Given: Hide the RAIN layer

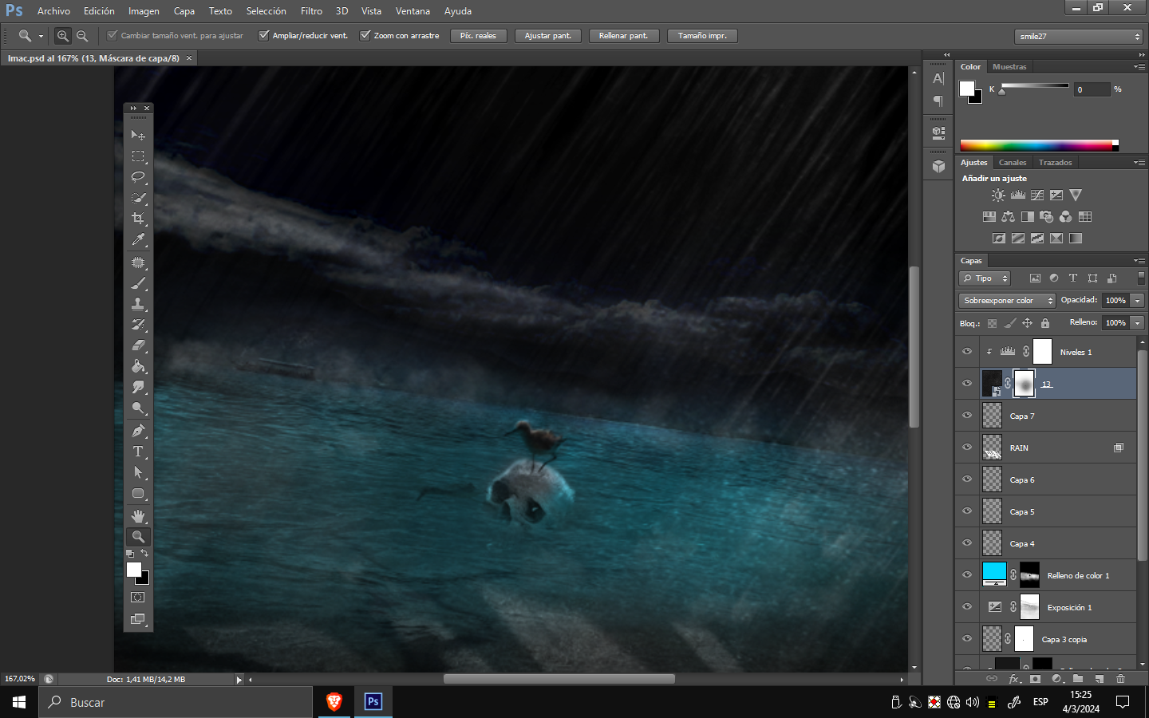Looking at the screenshot, I should click(x=967, y=448).
